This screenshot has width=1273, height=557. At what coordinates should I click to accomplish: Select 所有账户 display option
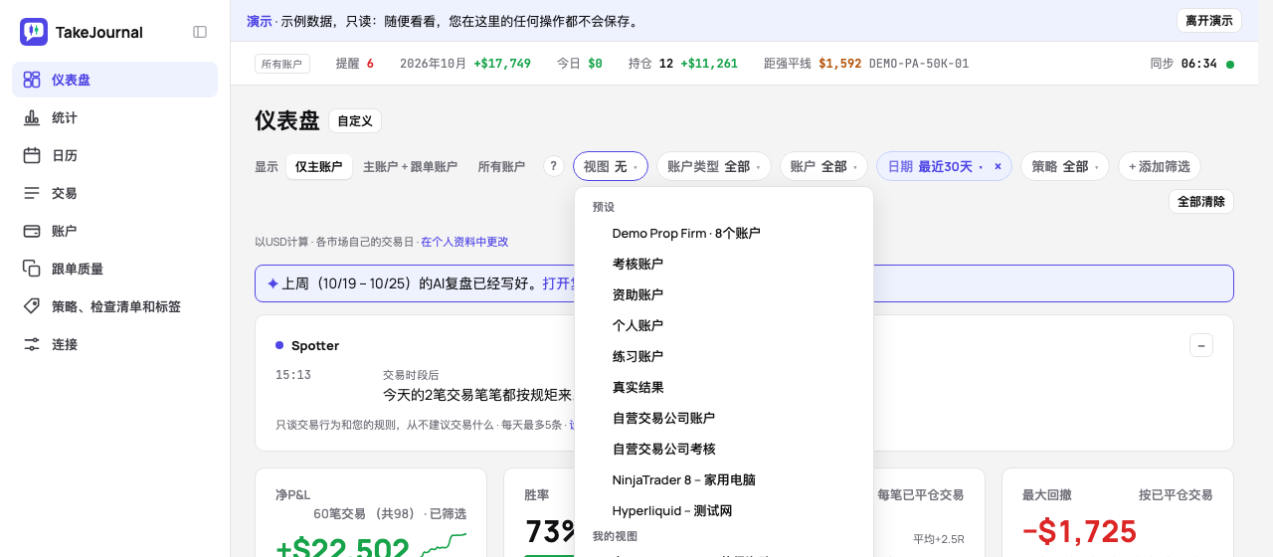pyautogui.click(x=501, y=167)
